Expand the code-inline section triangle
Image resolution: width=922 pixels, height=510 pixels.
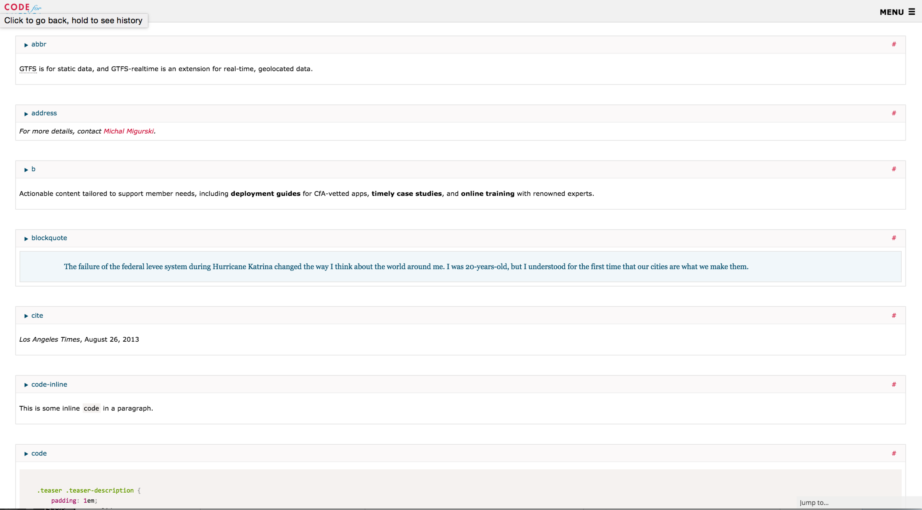point(26,385)
